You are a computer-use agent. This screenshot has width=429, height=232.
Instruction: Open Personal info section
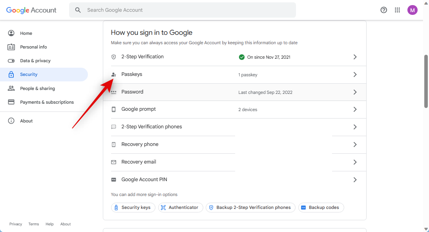44,47
